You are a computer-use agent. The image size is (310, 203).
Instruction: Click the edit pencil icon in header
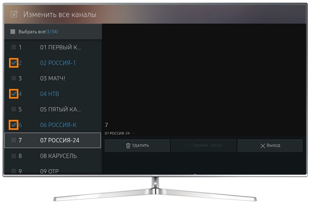[14, 14]
